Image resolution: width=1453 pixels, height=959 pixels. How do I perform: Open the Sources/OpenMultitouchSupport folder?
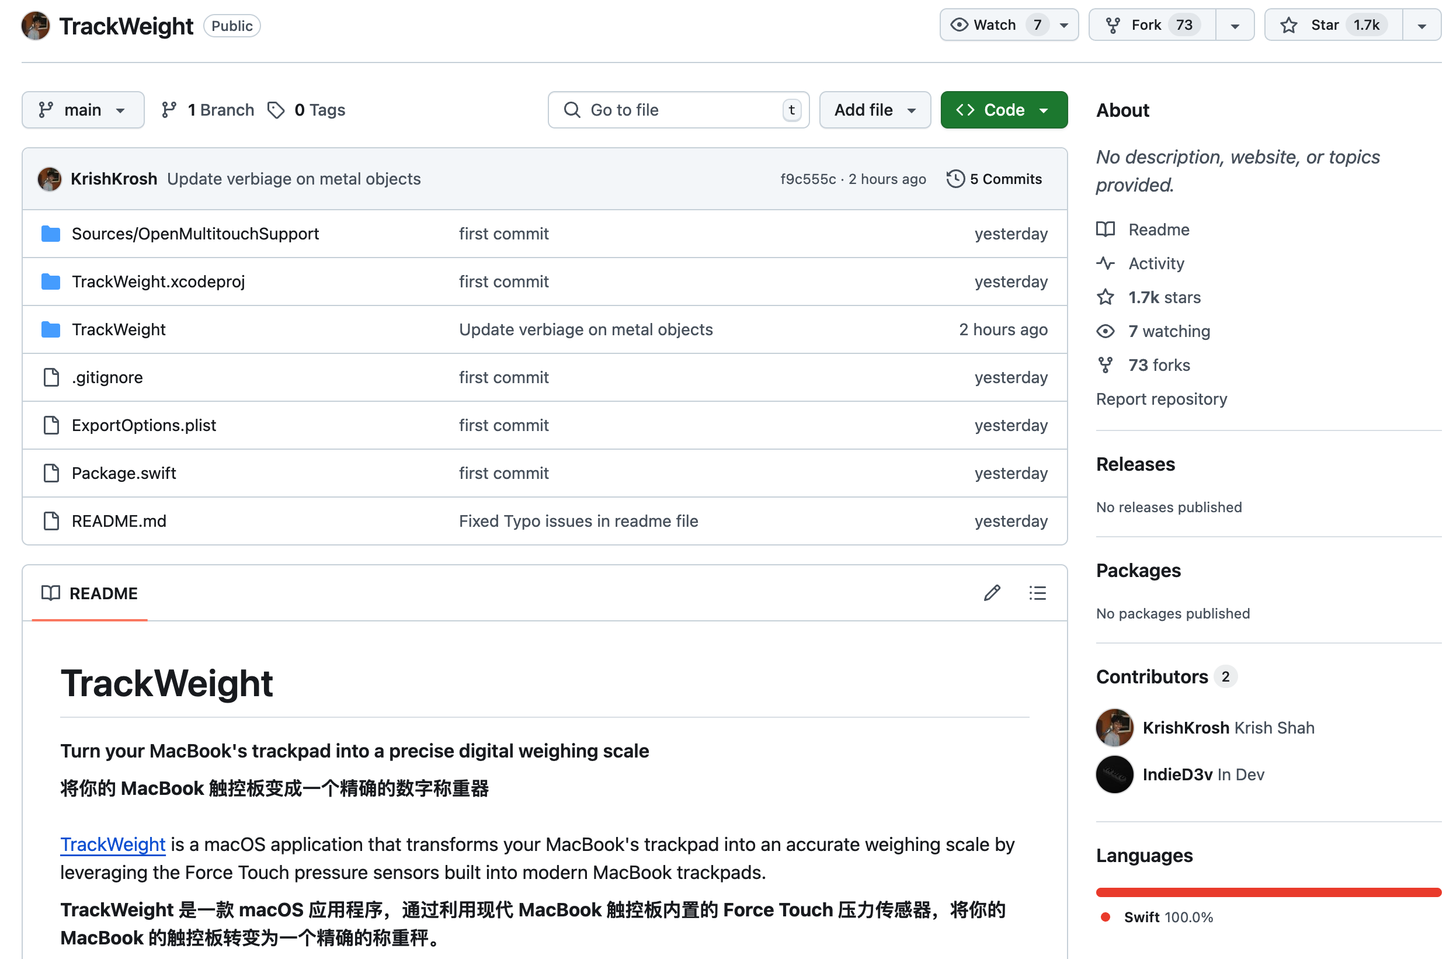tap(195, 234)
